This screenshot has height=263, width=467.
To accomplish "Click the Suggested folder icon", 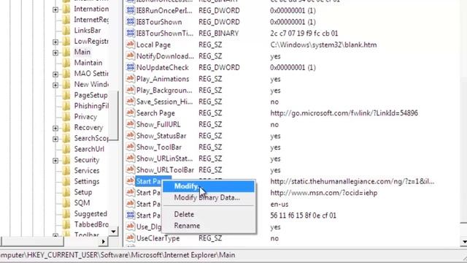I will tap(66, 213).
